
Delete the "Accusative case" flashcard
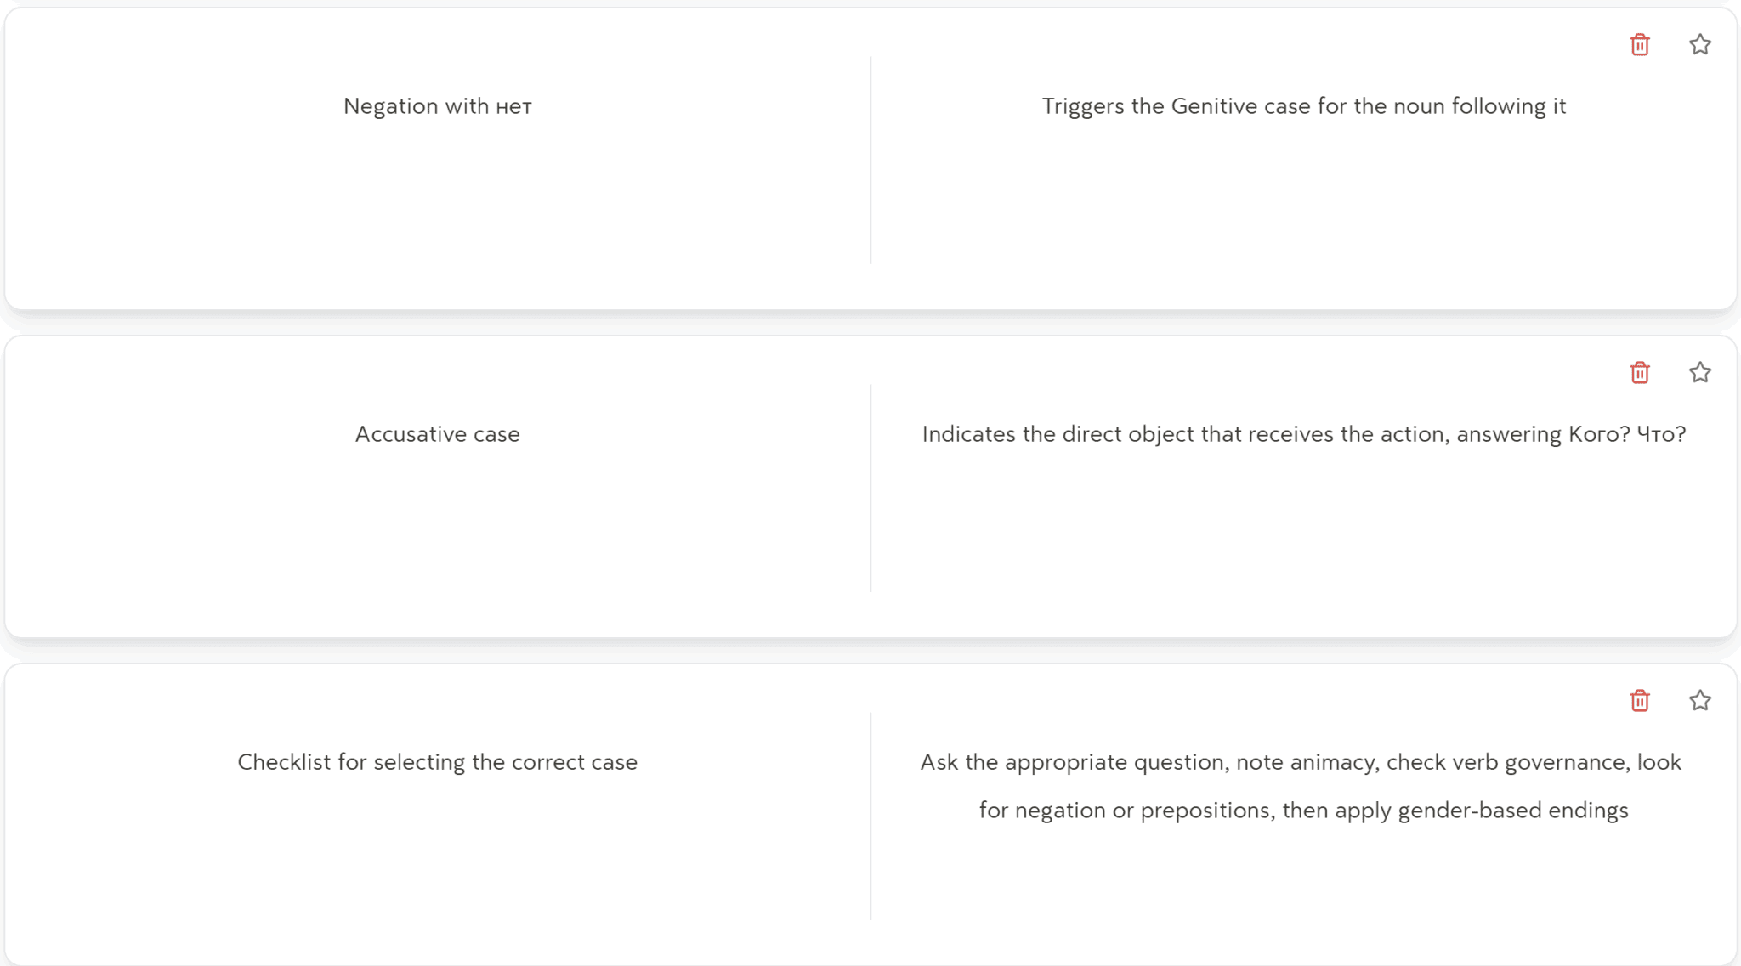pyautogui.click(x=1640, y=373)
